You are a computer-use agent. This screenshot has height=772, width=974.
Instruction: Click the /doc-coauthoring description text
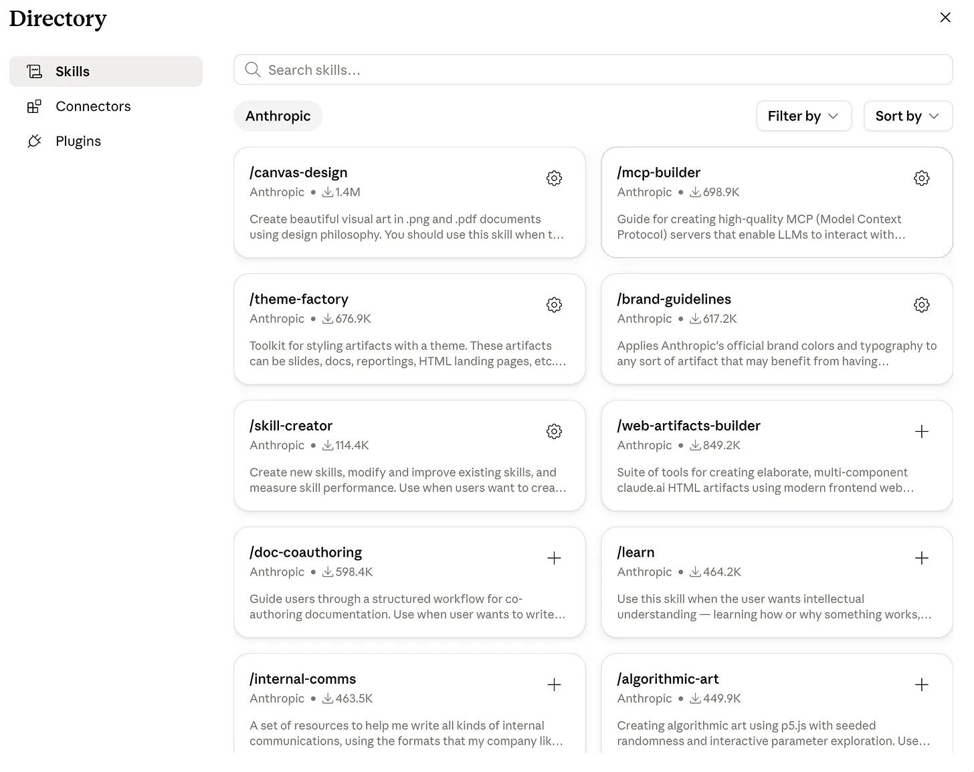pyautogui.click(x=407, y=607)
